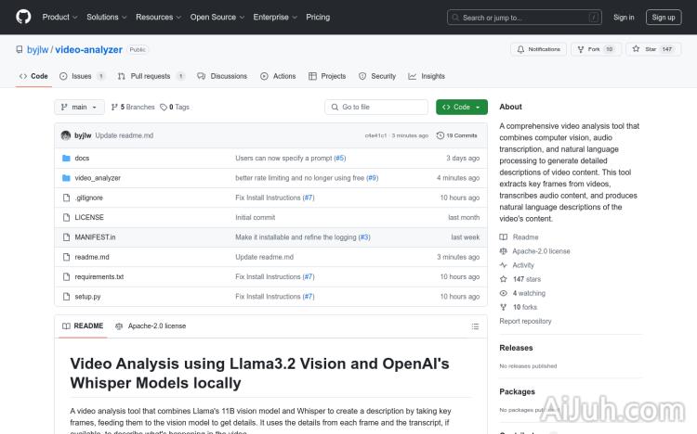
Task: Open the Discussions tab
Action: [x=222, y=76]
